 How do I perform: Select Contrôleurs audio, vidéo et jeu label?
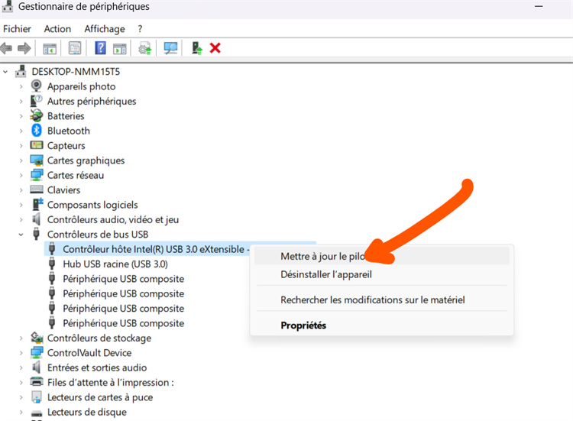click(x=113, y=219)
